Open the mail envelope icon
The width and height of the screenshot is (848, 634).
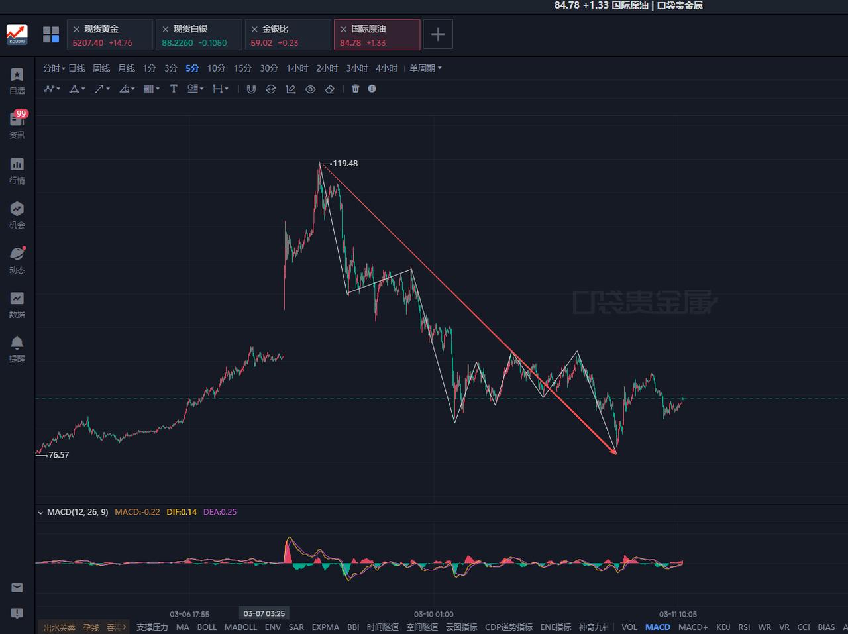point(17,588)
